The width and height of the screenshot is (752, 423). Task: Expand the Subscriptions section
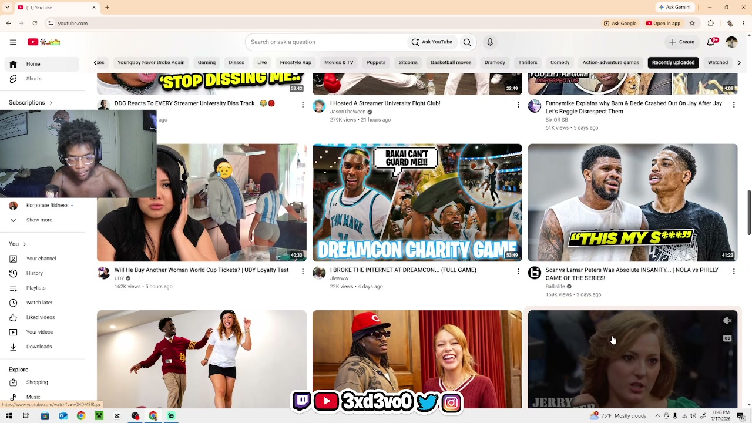click(x=31, y=103)
